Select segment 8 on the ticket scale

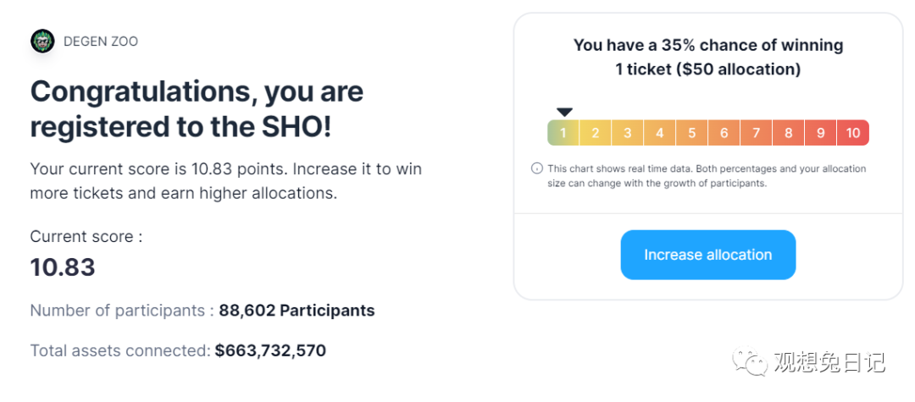coord(789,133)
